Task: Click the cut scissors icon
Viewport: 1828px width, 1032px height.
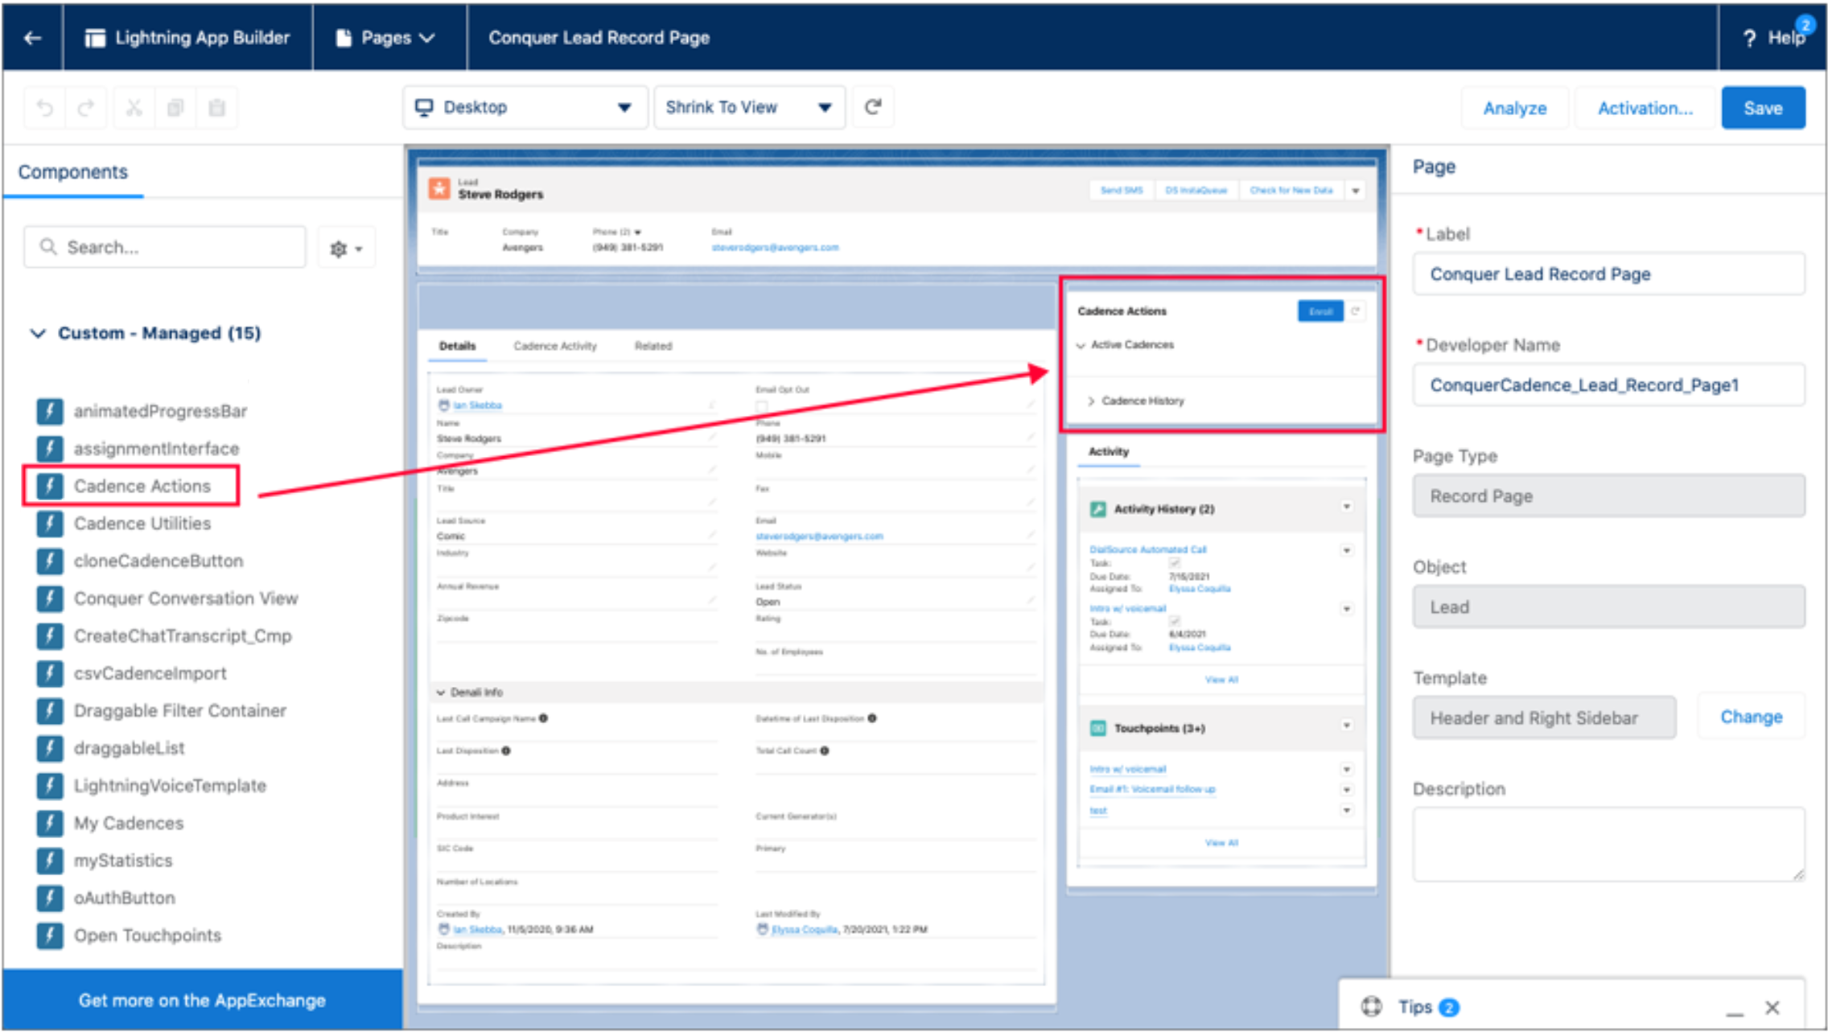Action: pyautogui.click(x=134, y=108)
